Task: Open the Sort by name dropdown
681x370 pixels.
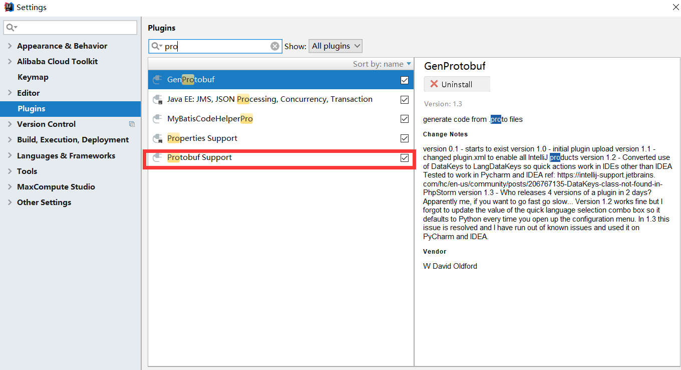Action: click(x=382, y=64)
